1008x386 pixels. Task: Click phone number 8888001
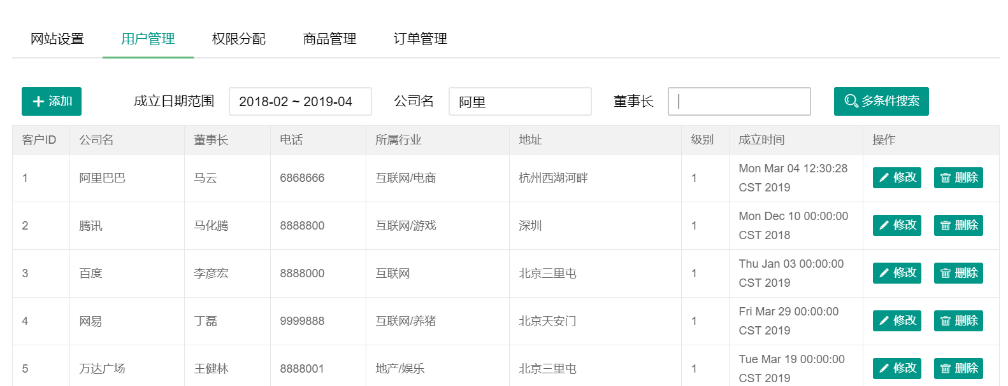coord(319,366)
